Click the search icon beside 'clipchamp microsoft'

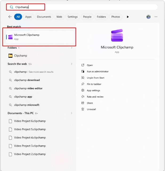pyautogui.click(x=10, y=105)
